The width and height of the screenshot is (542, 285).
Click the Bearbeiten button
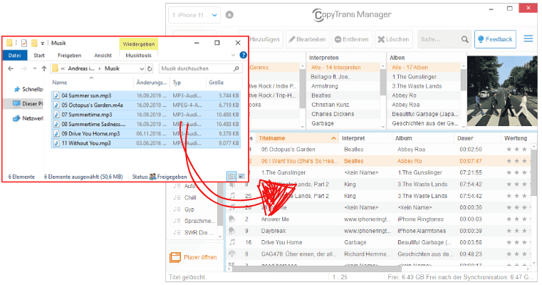pos(307,39)
